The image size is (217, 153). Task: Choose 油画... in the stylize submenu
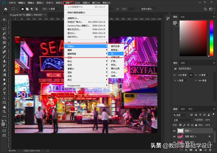pos(116,76)
